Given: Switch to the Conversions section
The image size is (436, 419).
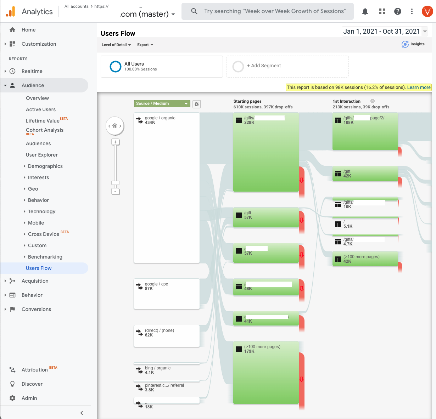Looking at the screenshot, I should coord(37,309).
